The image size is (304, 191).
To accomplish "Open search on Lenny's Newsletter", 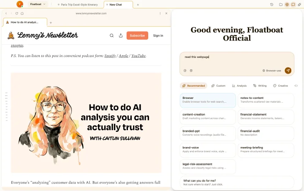I will (x=111, y=35).
